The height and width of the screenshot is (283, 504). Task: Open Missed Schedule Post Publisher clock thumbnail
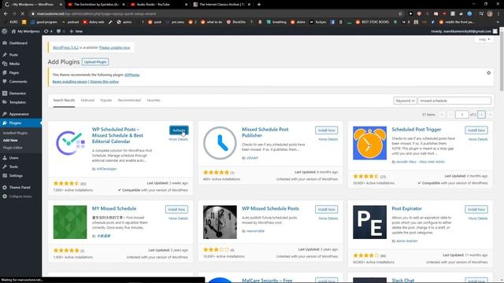[220, 143]
